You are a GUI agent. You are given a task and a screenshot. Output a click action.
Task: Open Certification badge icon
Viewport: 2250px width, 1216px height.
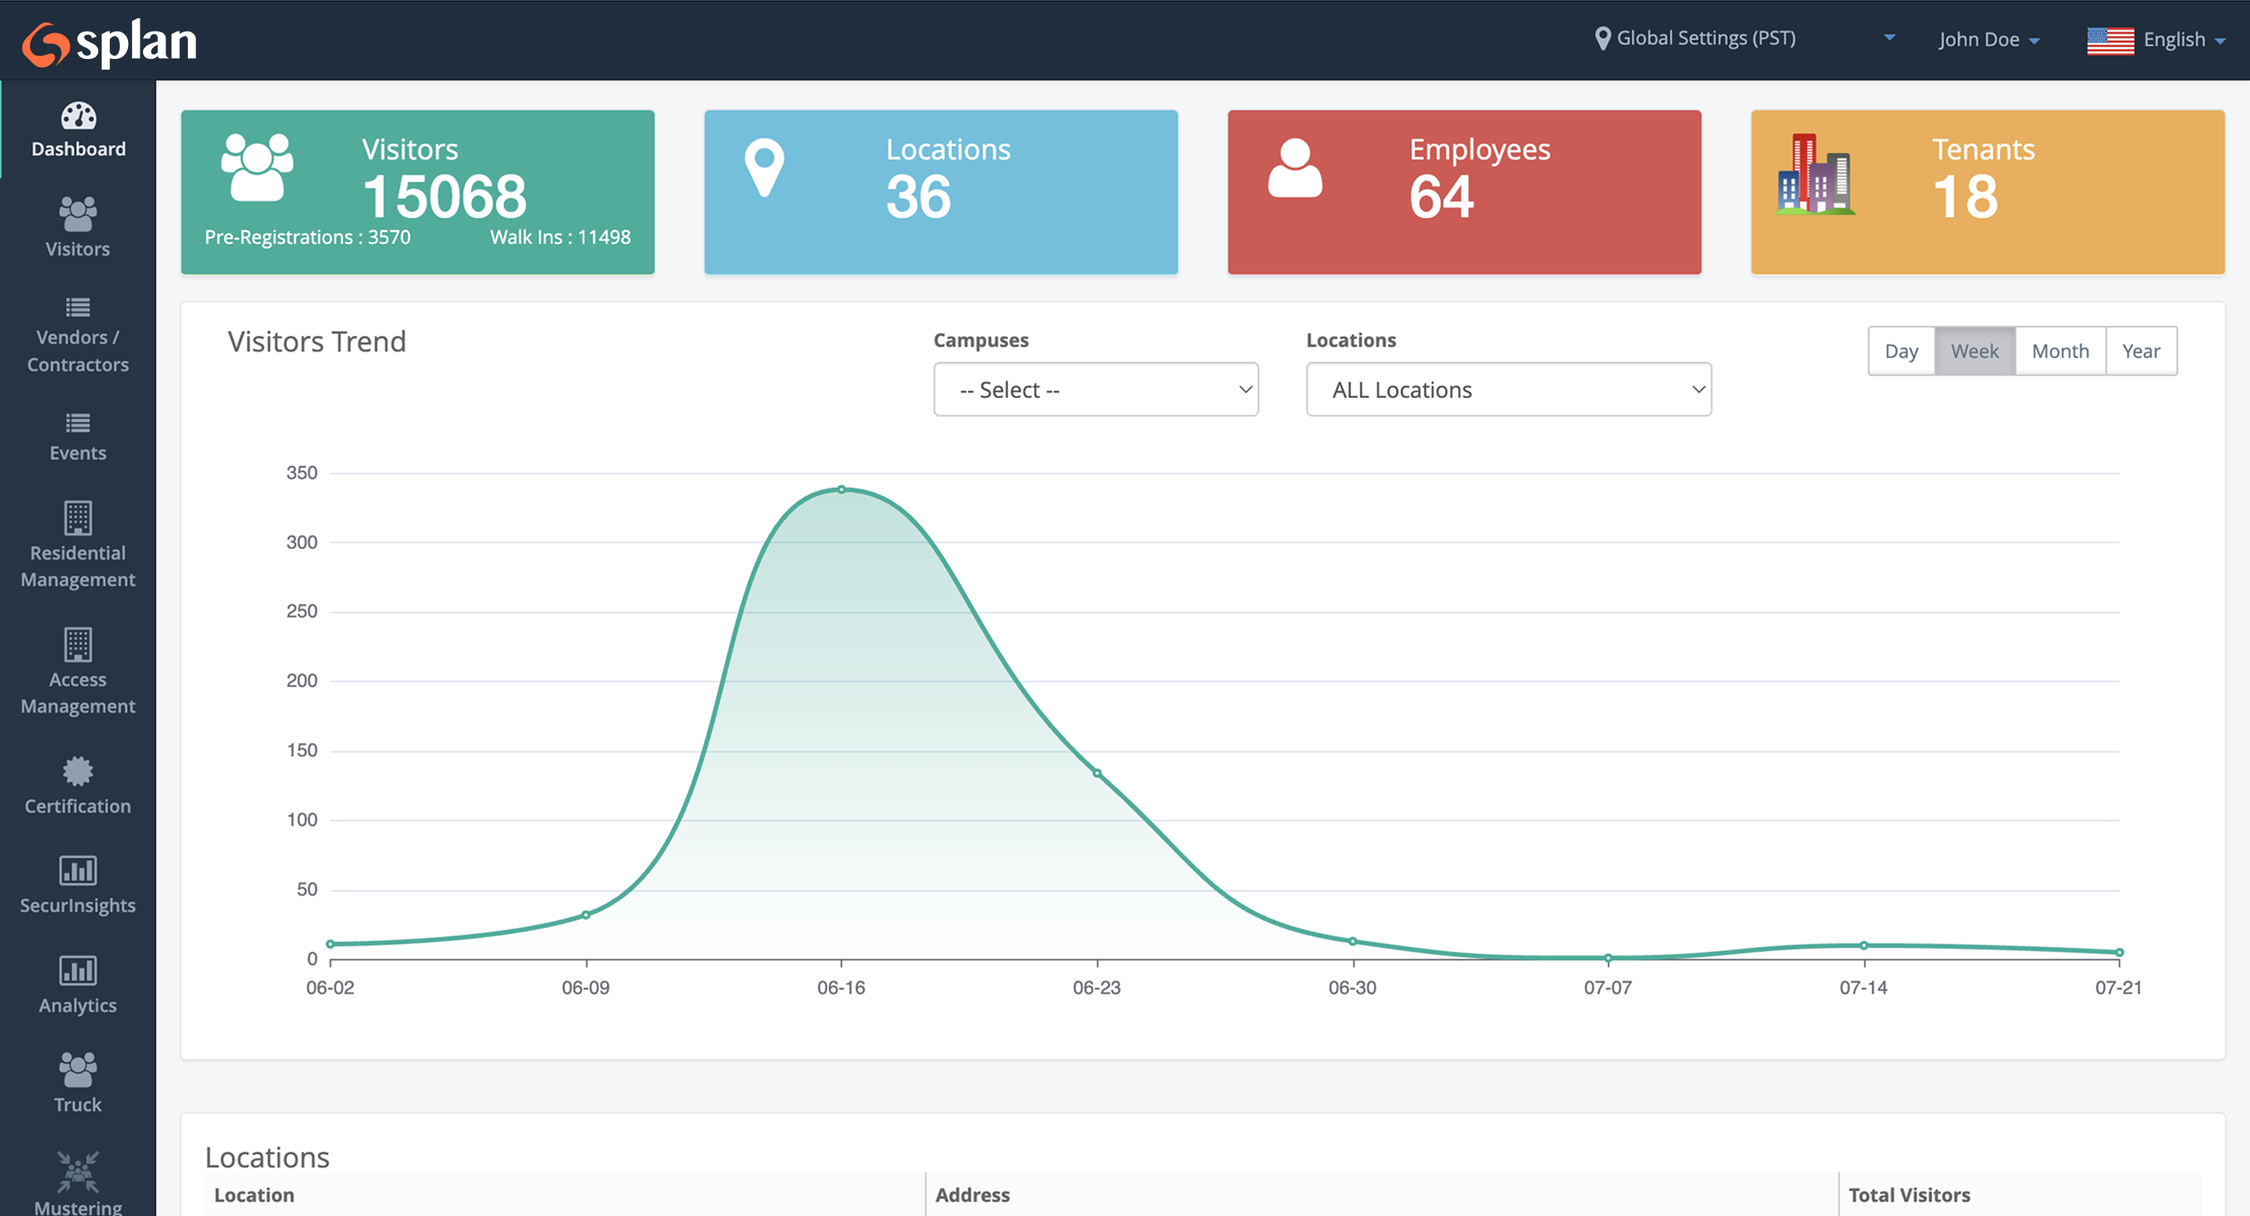(x=78, y=771)
